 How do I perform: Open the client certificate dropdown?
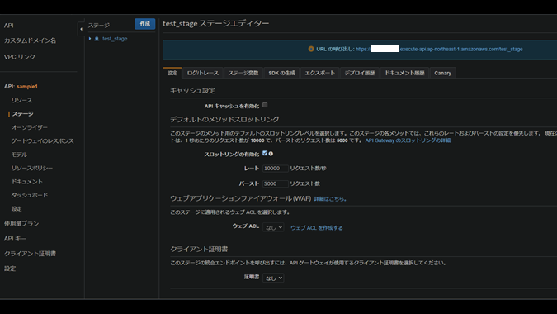point(273,278)
